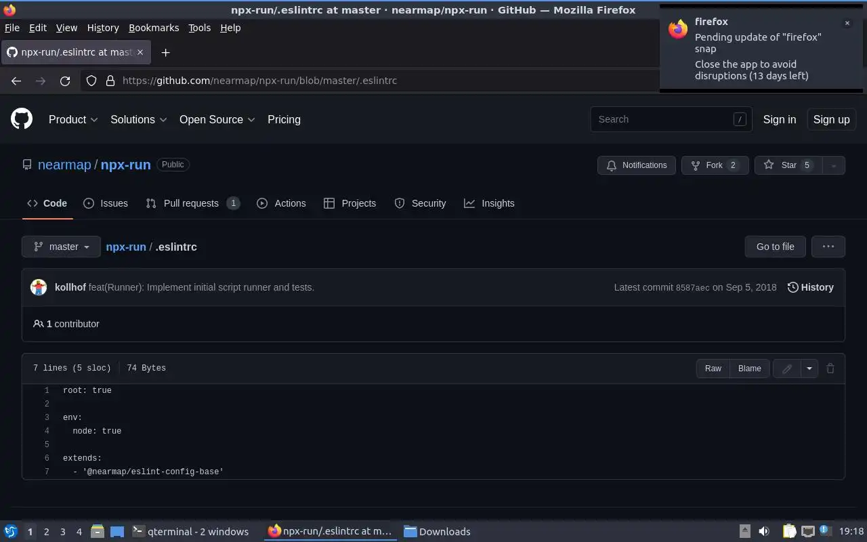Open the npx-run repository title link
The width and height of the screenshot is (867, 542).
(126, 165)
